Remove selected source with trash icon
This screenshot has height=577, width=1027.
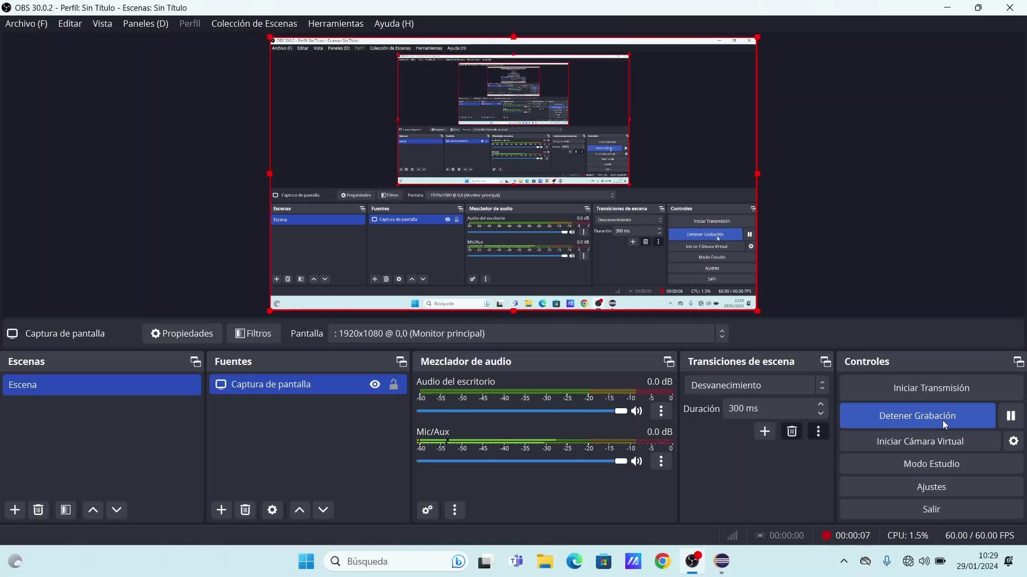tap(246, 510)
